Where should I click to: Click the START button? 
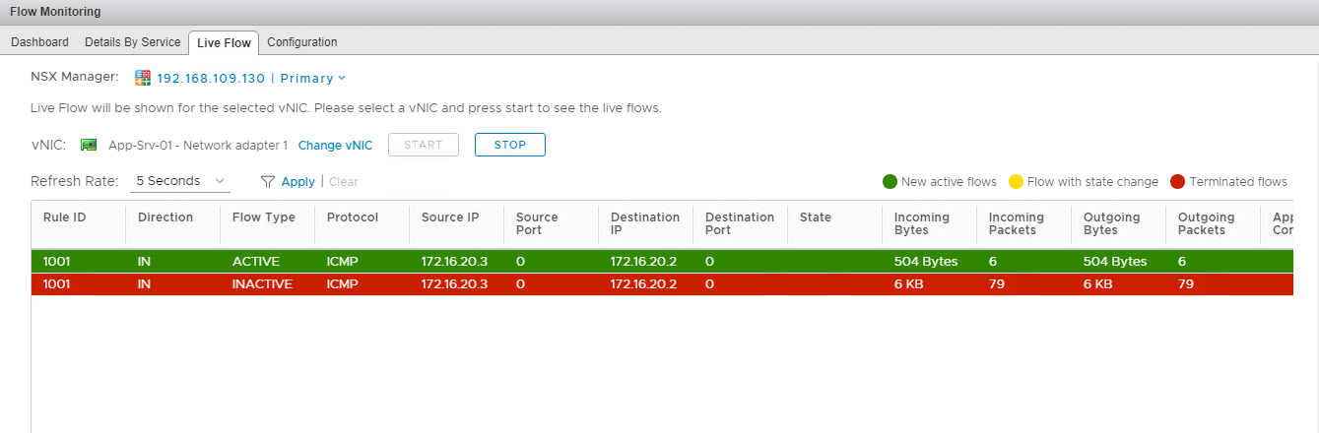click(x=424, y=145)
